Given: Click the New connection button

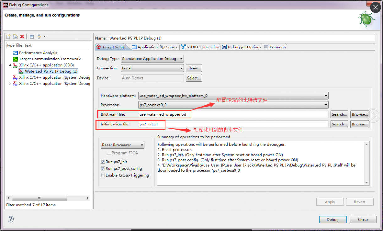Looking at the screenshot, I should coord(194,68).
